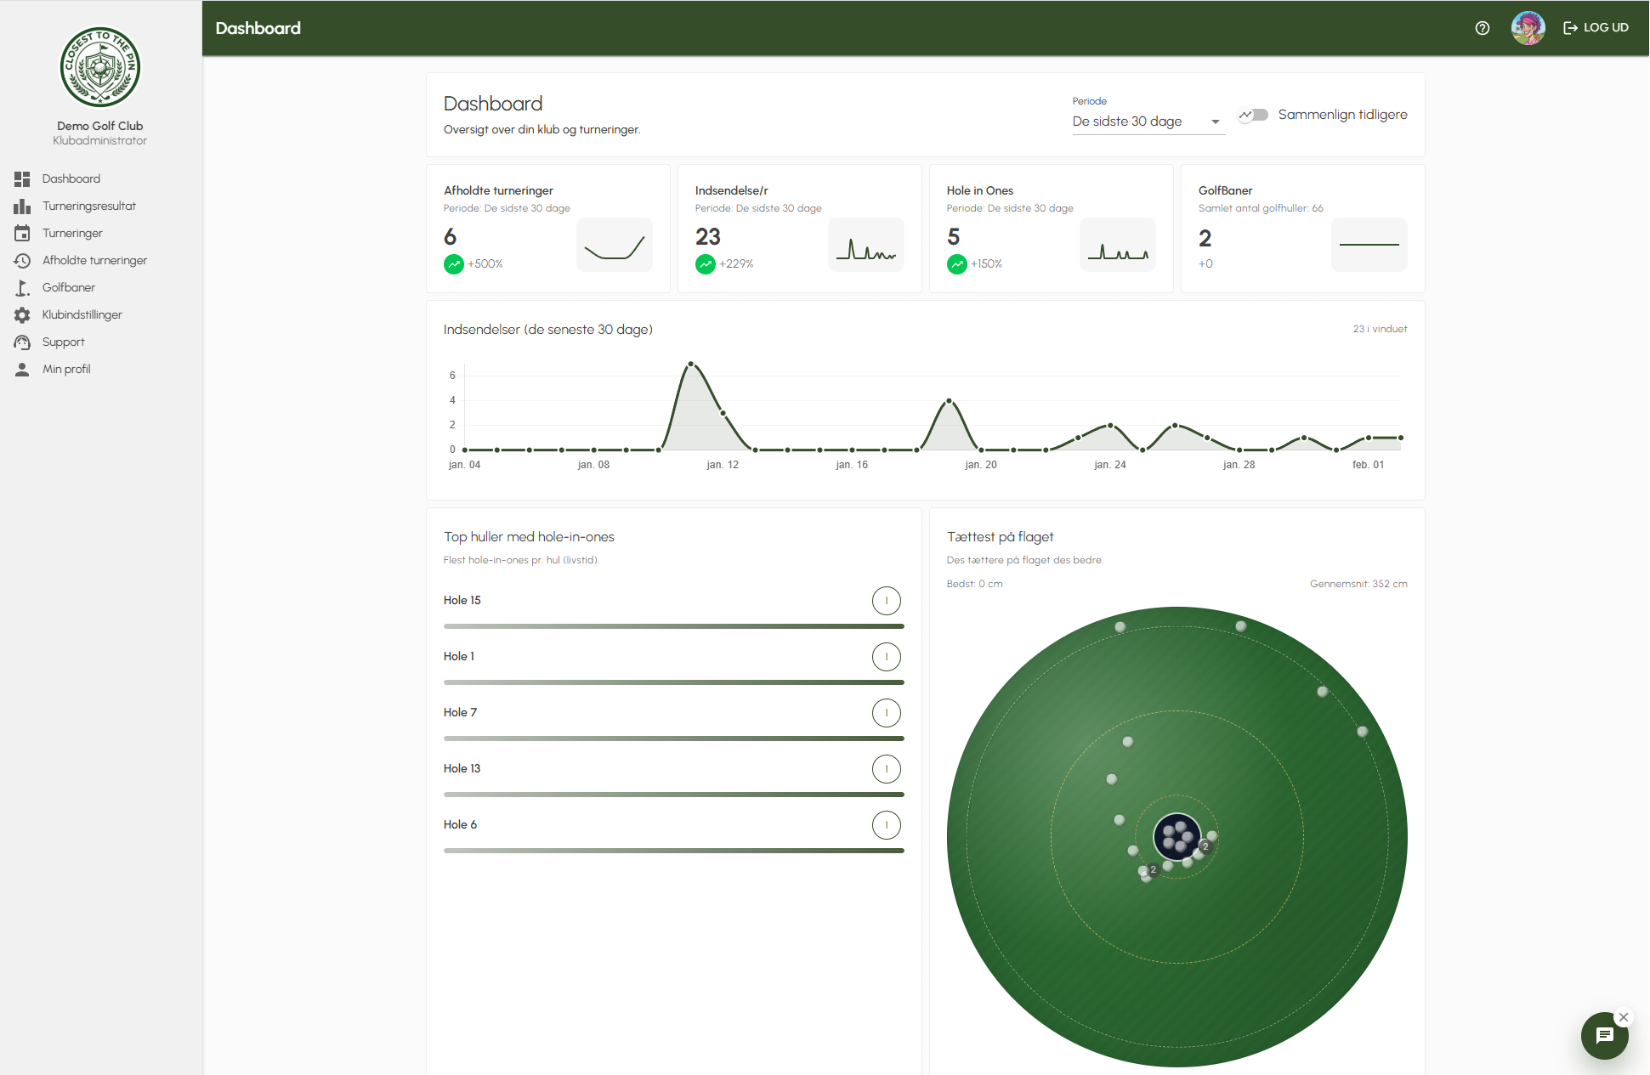The image size is (1650, 1075).
Task: Click the Dashboard grid icon in sidebar
Action: click(x=22, y=178)
